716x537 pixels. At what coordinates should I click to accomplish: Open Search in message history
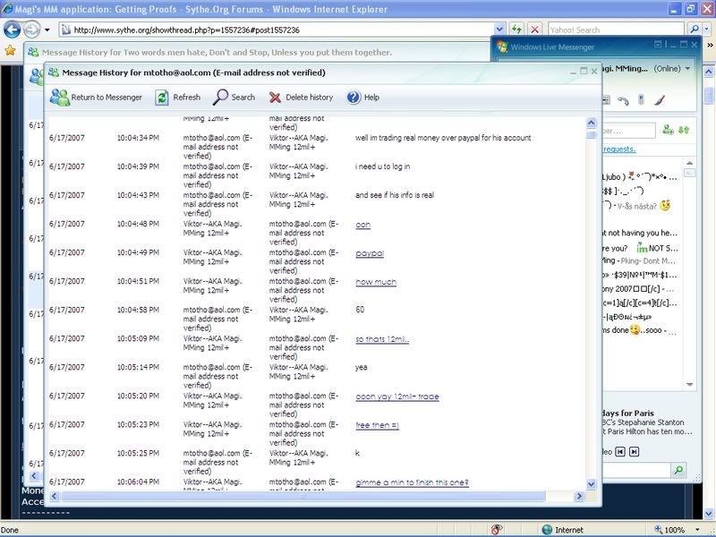tap(234, 98)
